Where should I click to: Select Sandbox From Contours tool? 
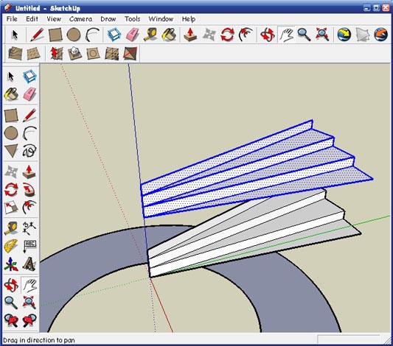[15, 53]
